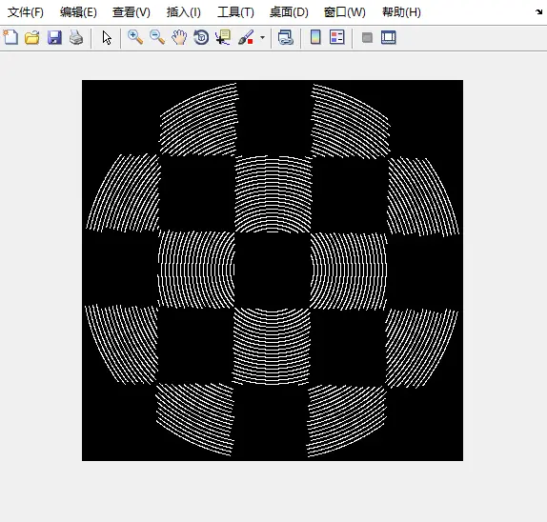This screenshot has width=547, height=522.
Task: Open the 工具(T) menu
Action: (235, 12)
